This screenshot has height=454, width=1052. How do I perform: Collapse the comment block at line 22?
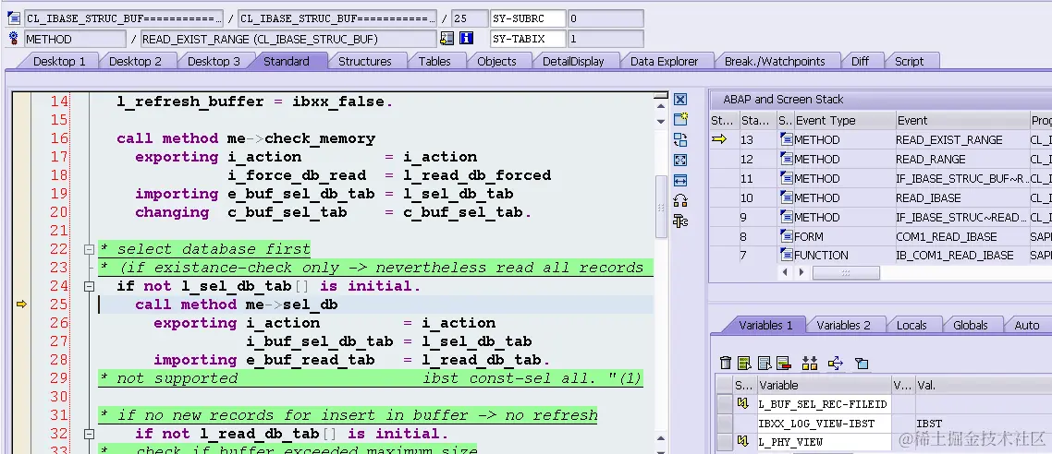[89, 249]
